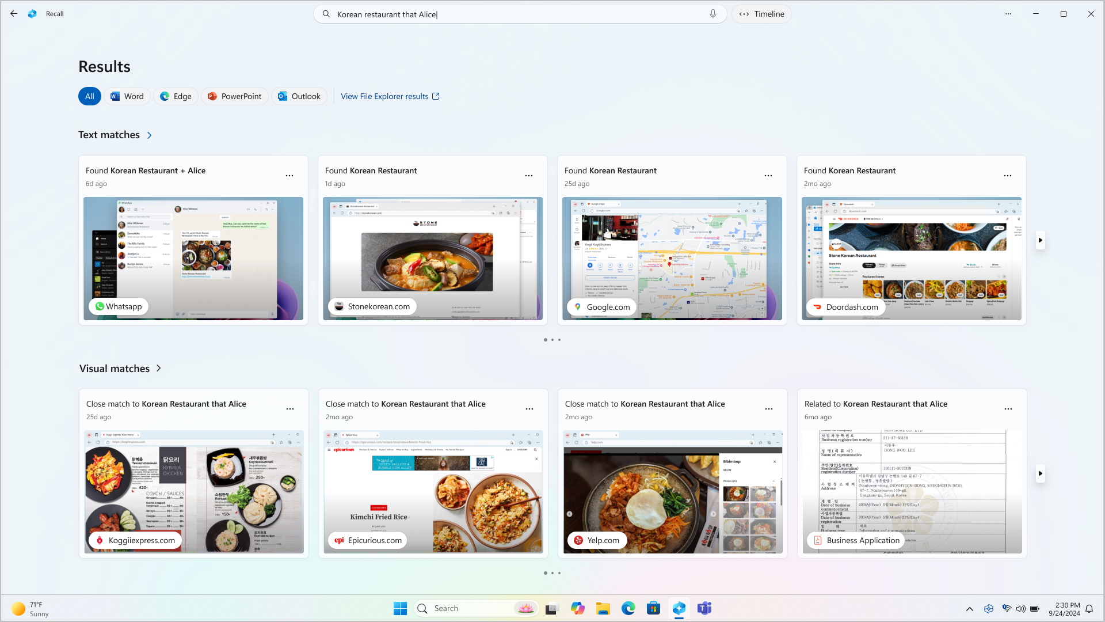Click the three-dot overflow menu top right
The height and width of the screenshot is (622, 1105).
[1009, 13]
